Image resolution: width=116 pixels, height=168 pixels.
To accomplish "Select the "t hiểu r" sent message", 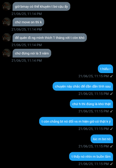I will click(x=106, y=69).
